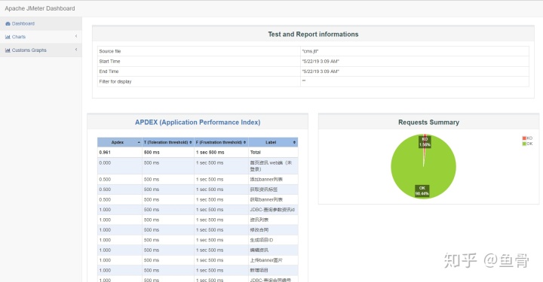The width and height of the screenshot is (543, 282).
Task: Click the "cms.jtl" source file value
Action: coord(310,51)
